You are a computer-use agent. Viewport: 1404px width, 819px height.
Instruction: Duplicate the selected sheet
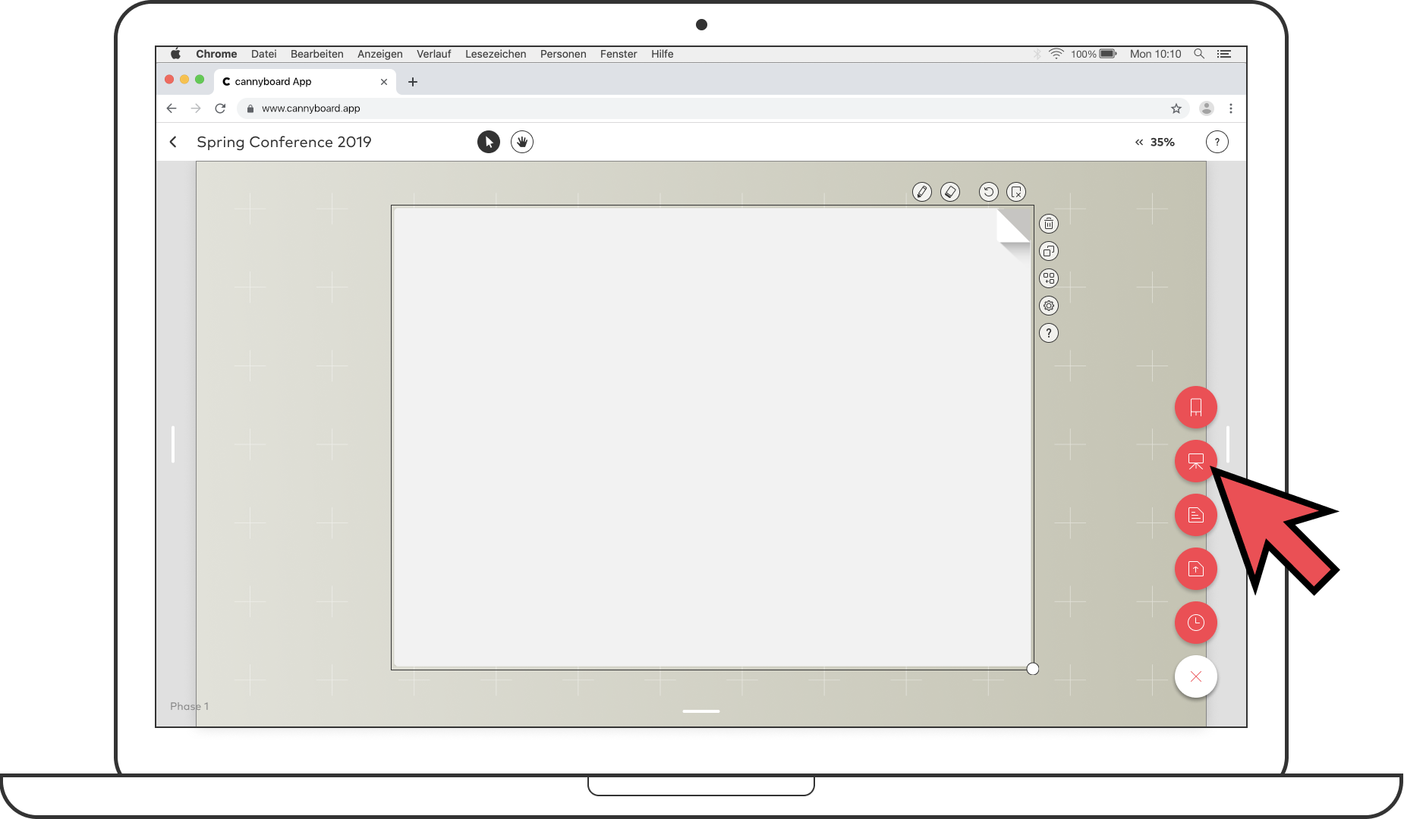point(1049,251)
